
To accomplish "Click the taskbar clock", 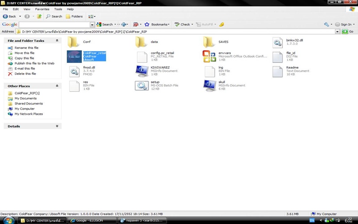I will [x=349, y=220].
